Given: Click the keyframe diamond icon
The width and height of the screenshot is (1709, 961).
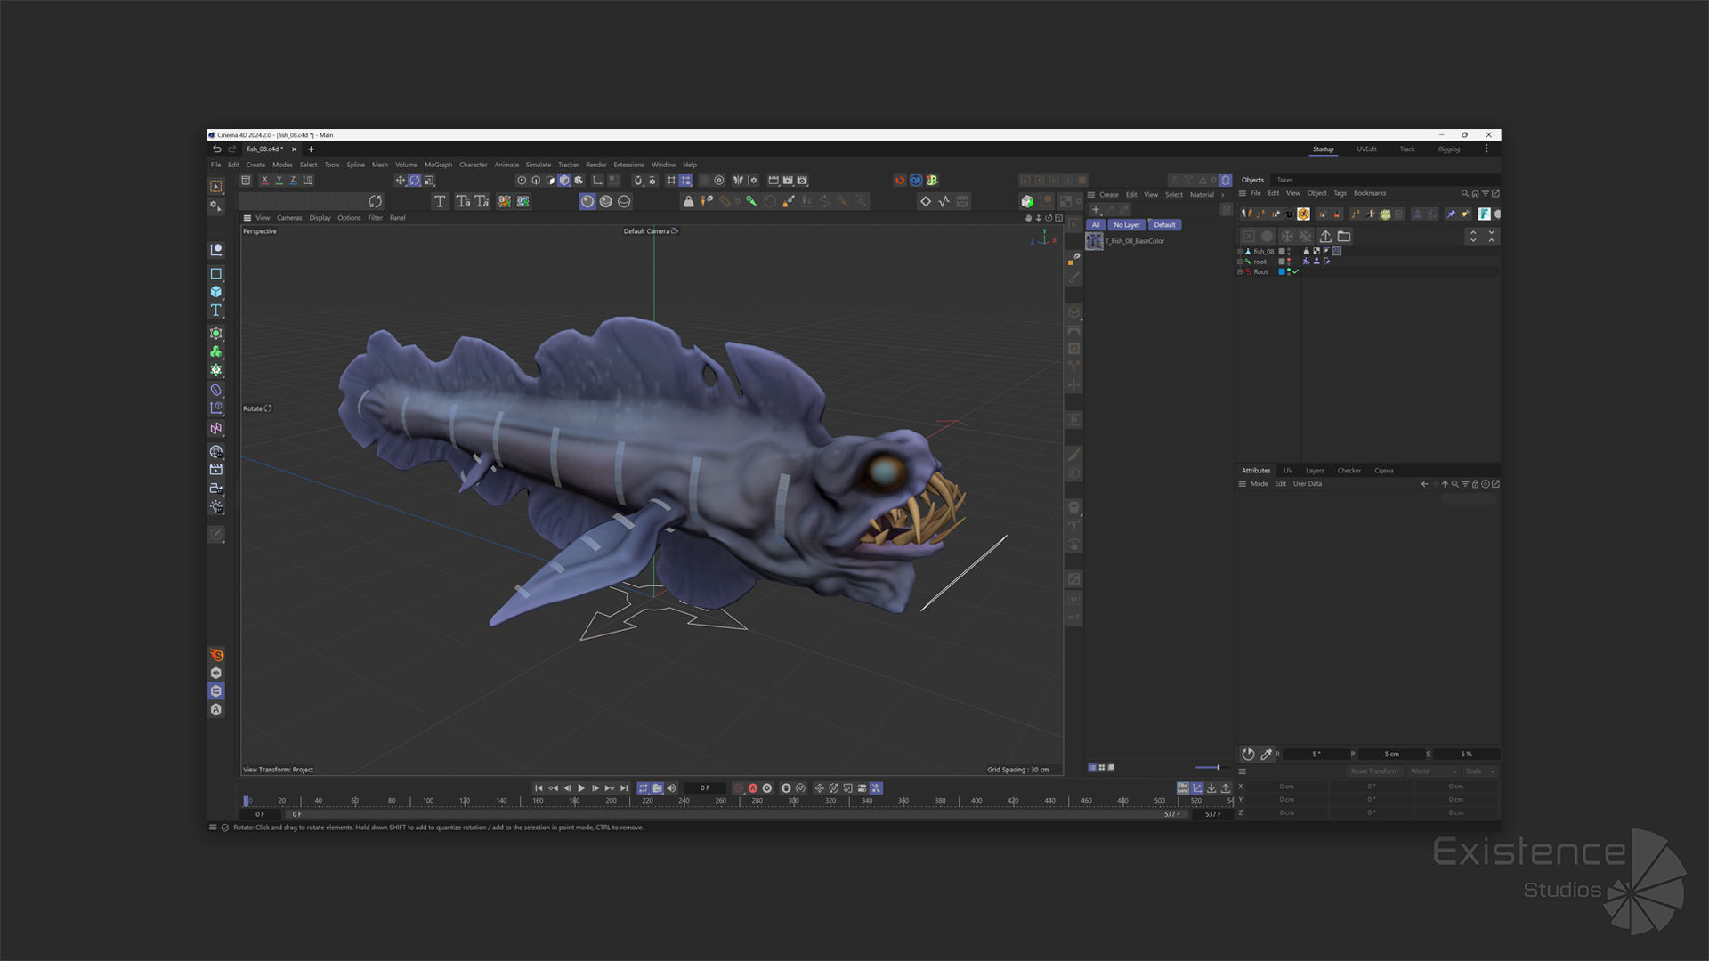Looking at the screenshot, I should click(x=926, y=201).
